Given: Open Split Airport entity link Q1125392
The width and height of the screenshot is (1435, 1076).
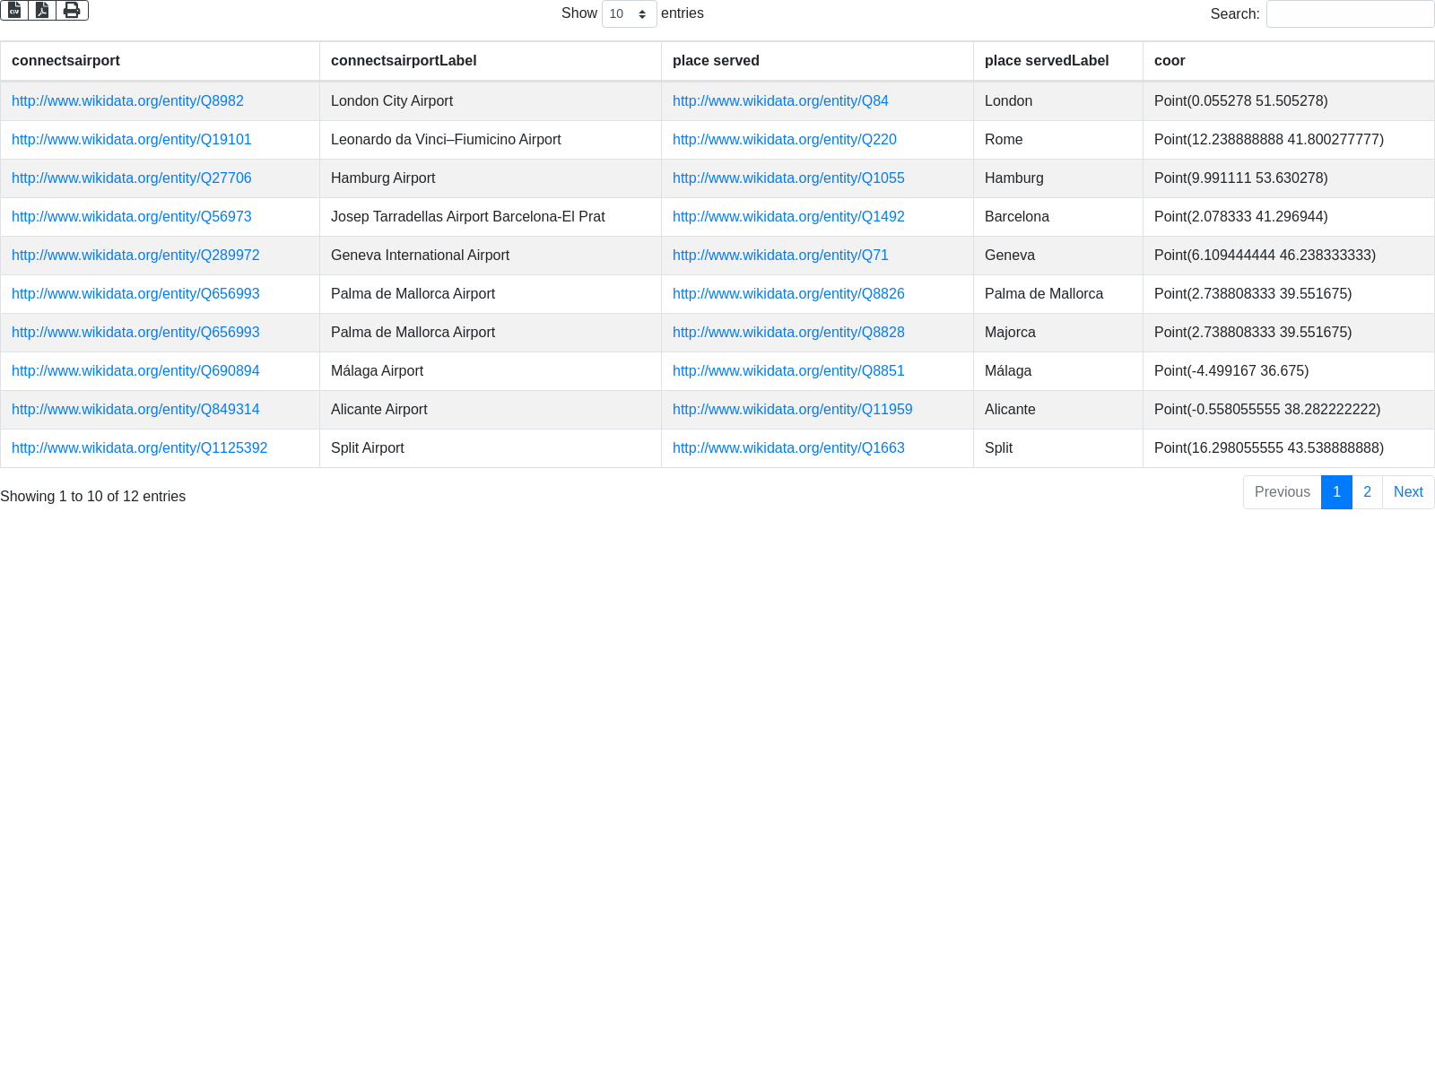Looking at the screenshot, I should [139, 448].
